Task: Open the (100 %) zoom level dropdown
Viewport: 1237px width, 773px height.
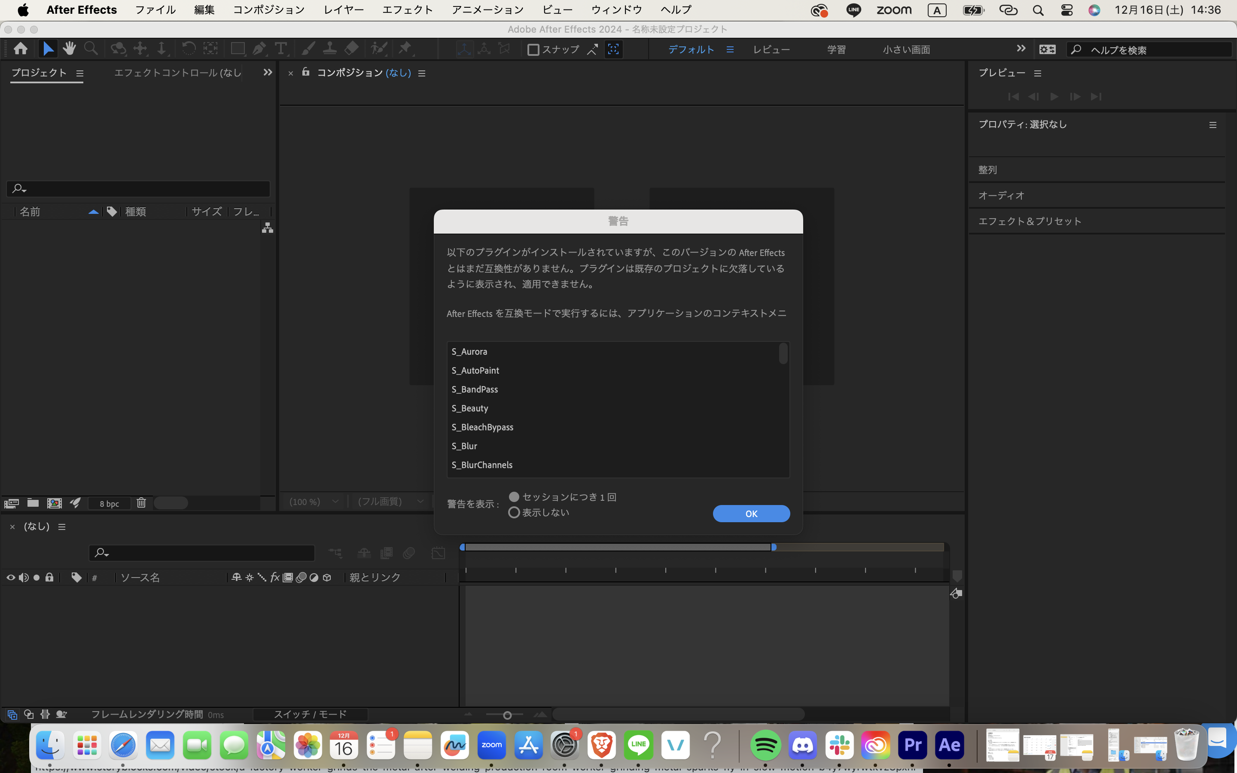Action: 314,502
